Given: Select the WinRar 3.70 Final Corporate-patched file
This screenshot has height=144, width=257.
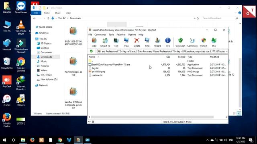Looking at the screenshot, I should click(73, 98).
